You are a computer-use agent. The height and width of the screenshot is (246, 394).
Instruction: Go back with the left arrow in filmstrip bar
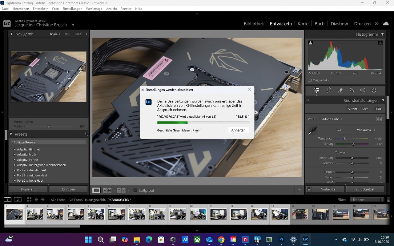point(36,200)
